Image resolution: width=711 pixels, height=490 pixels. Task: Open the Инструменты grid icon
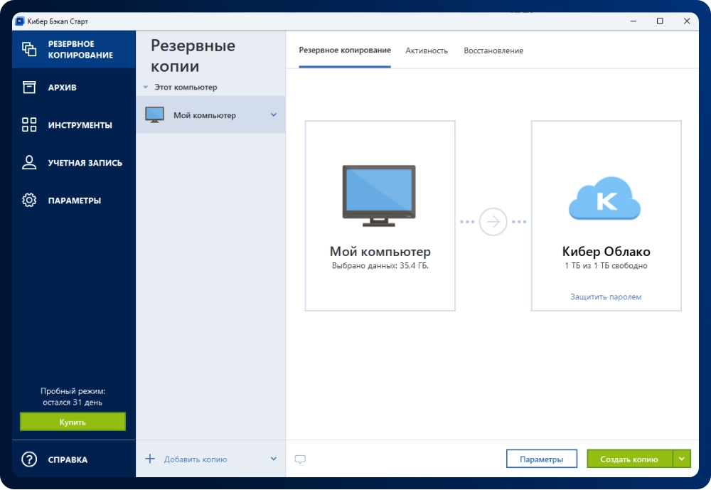click(29, 124)
